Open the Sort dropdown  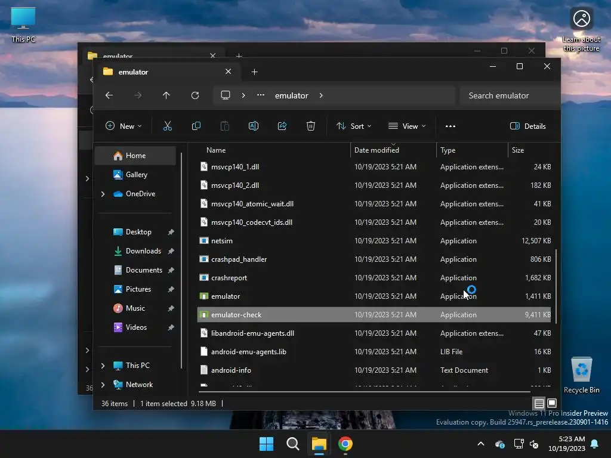click(354, 126)
